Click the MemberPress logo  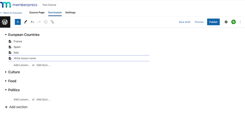pyautogui.click(x=19, y=5)
